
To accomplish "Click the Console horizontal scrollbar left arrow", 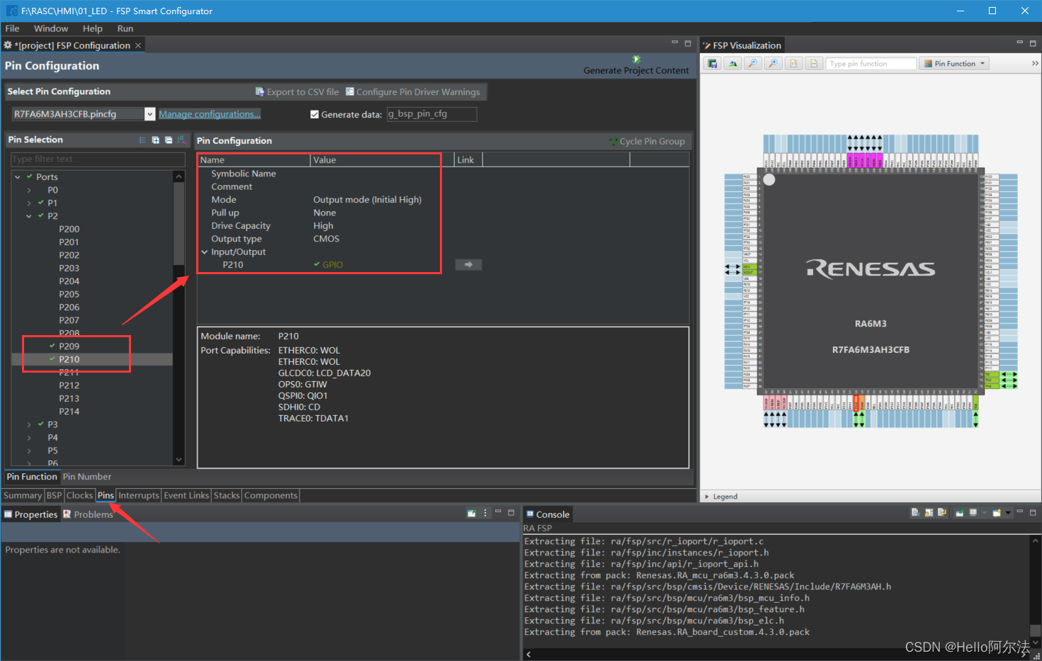I will (528, 654).
